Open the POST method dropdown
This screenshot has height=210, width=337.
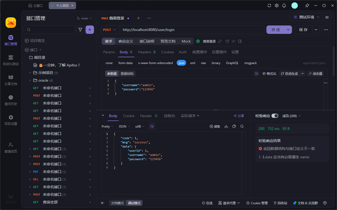(110, 30)
